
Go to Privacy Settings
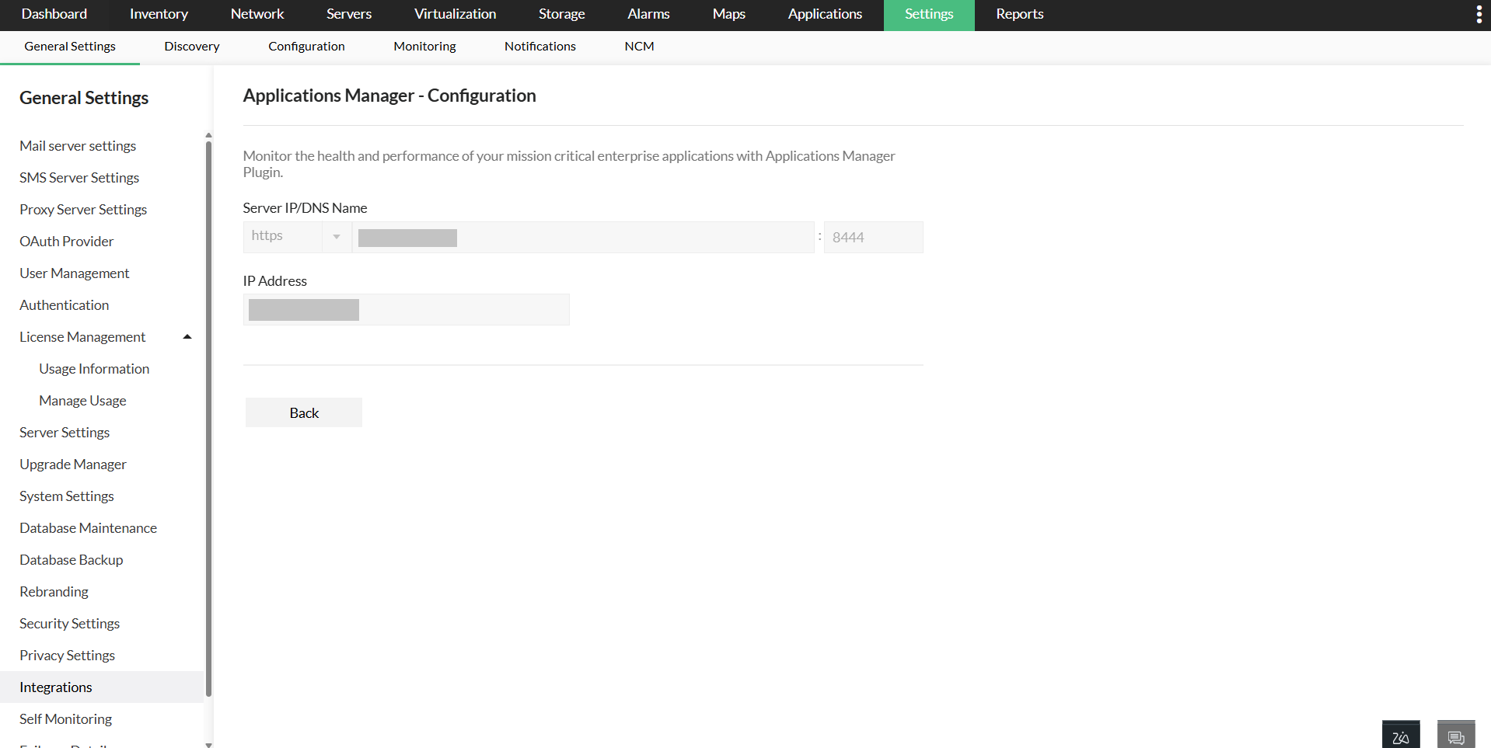(x=67, y=656)
